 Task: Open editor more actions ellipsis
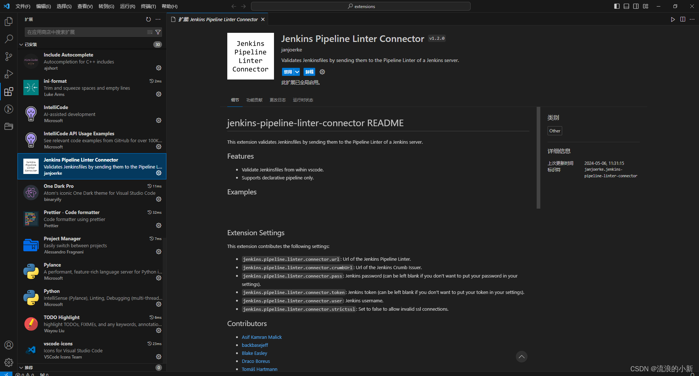click(x=692, y=19)
